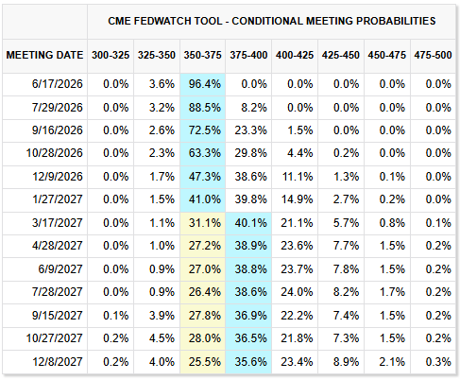The height and width of the screenshot is (380, 460).
Task: Click the 400-425 column header
Action: [x=295, y=55]
